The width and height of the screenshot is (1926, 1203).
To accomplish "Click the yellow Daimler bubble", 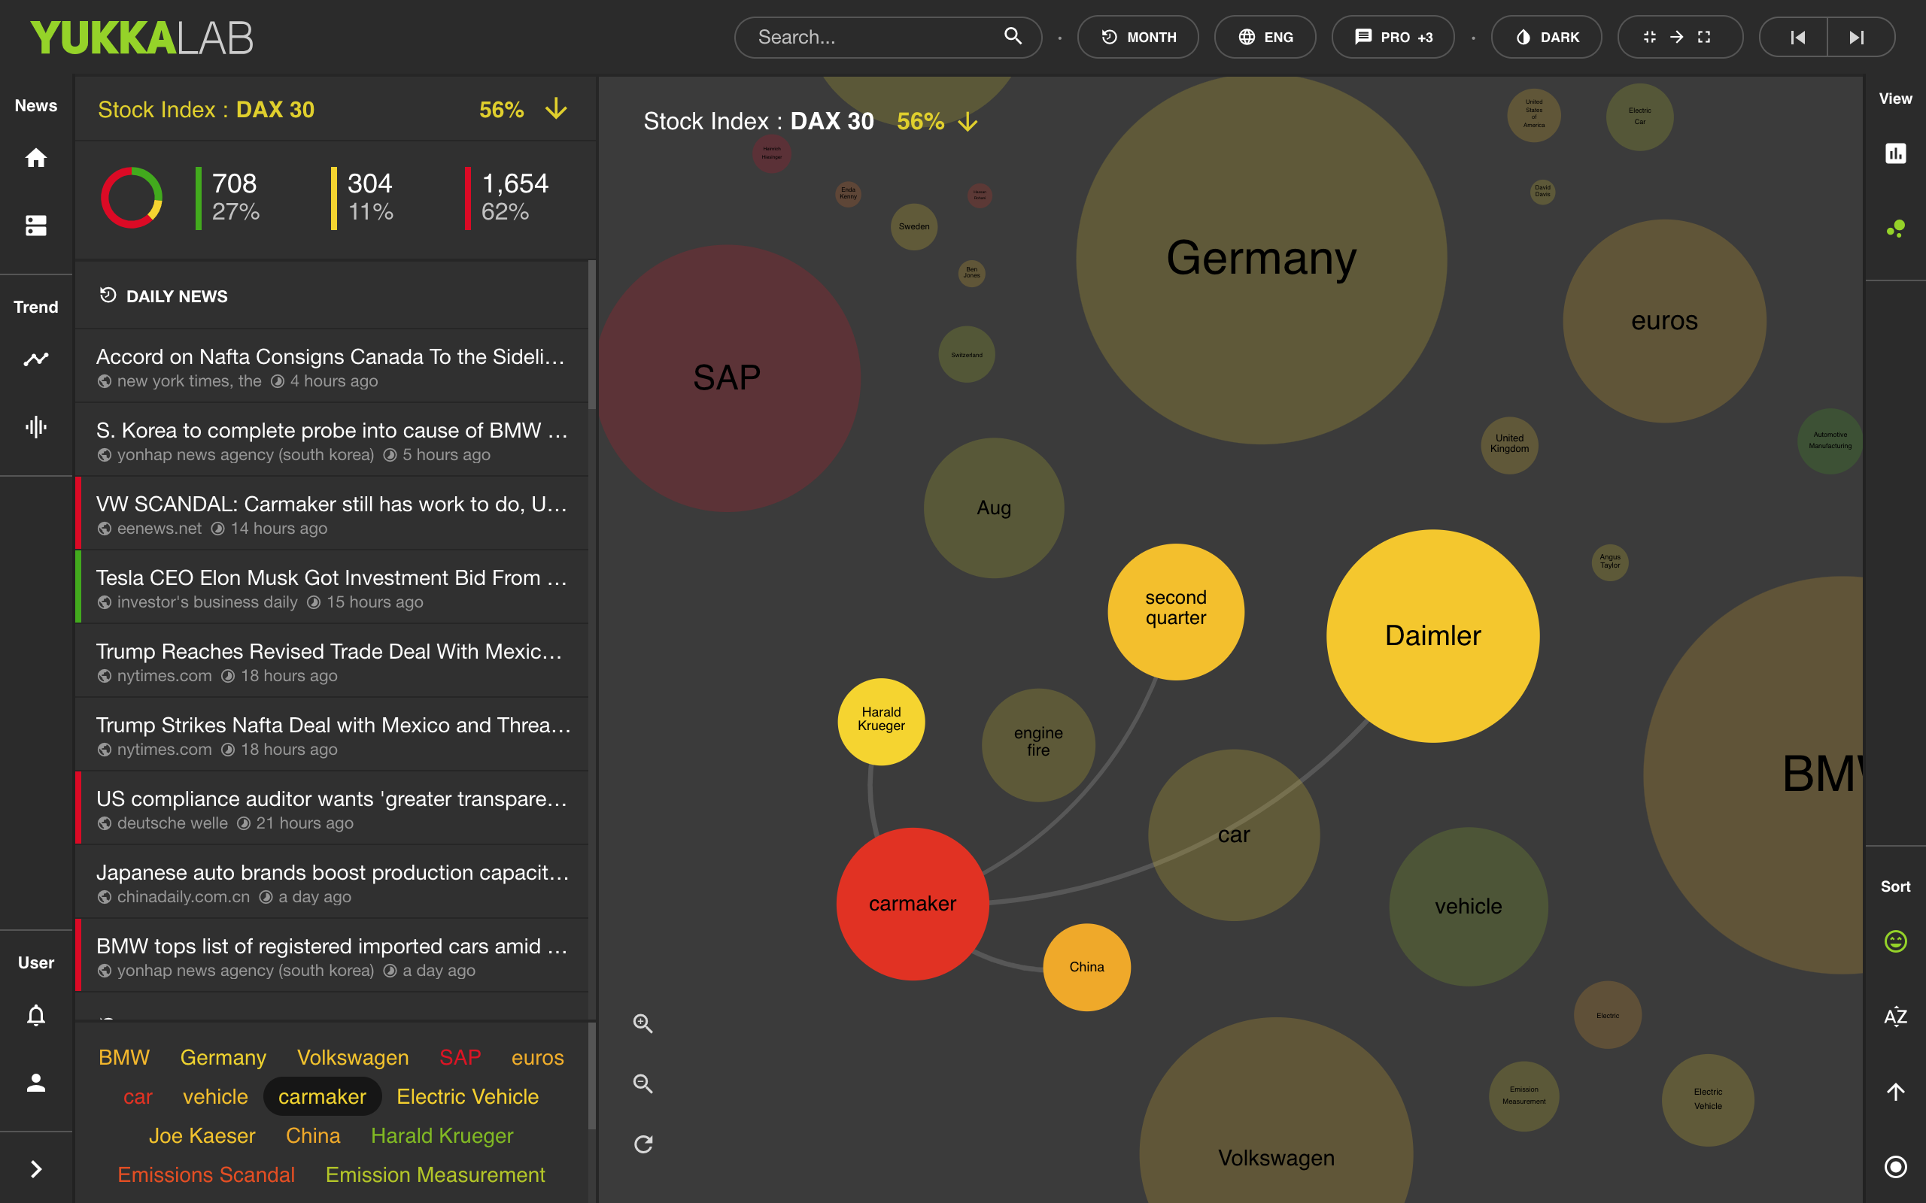I will tap(1432, 636).
